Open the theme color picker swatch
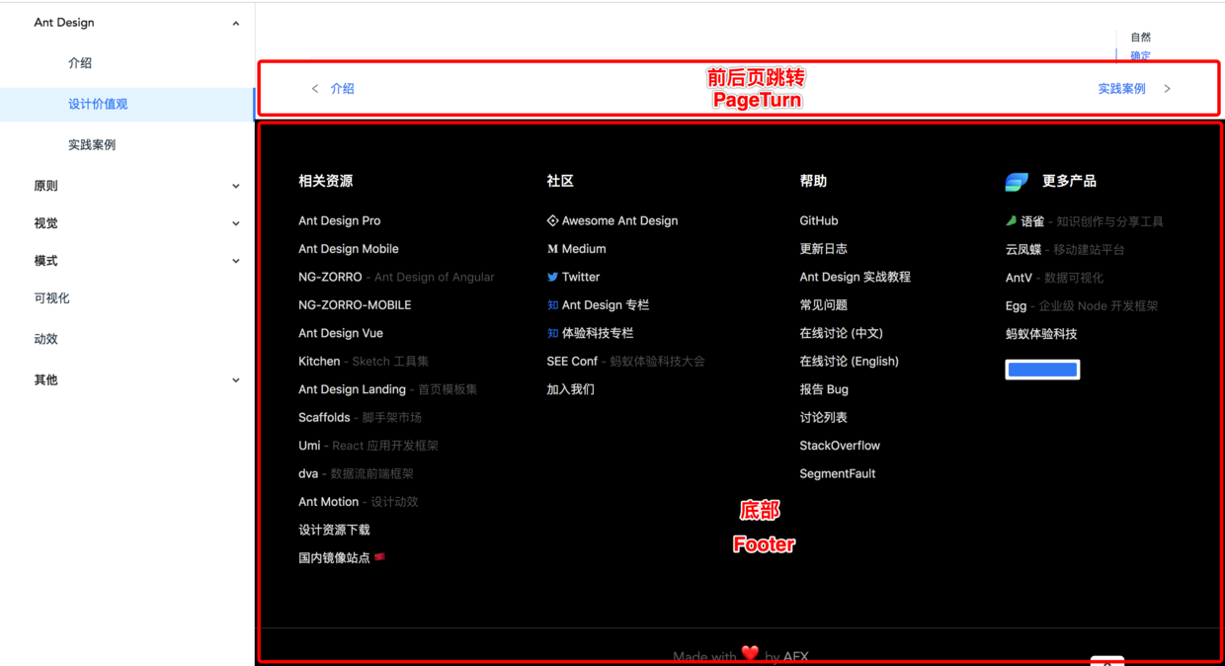This screenshot has width=1225, height=666. pos(1042,370)
